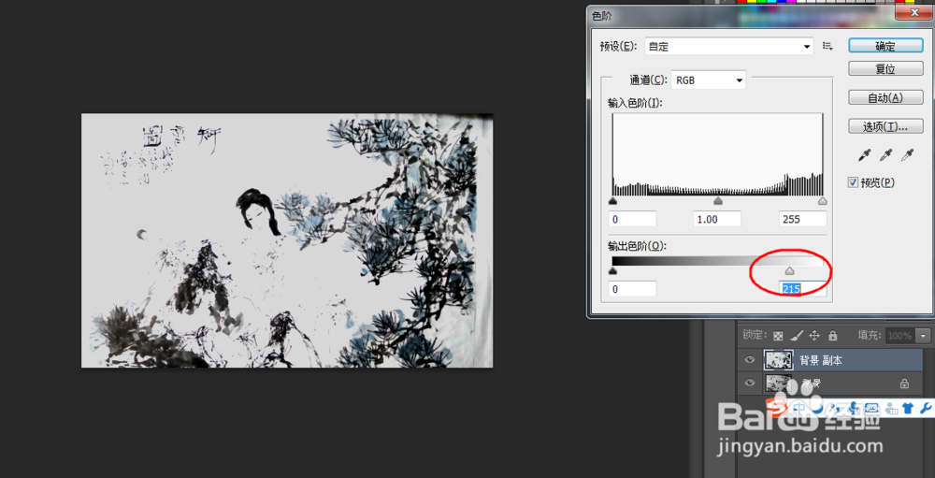Click the output shadow value field 0
Screen dimensions: 935x478
(632, 289)
